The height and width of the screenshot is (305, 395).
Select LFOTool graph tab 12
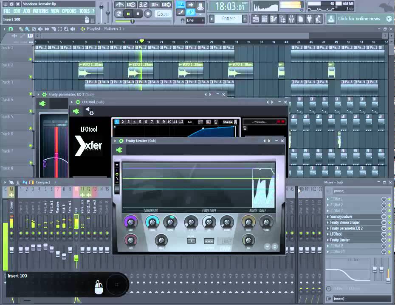coord(181,122)
